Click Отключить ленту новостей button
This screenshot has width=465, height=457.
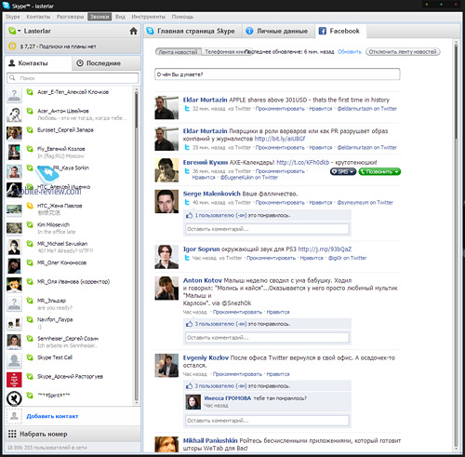click(403, 52)
